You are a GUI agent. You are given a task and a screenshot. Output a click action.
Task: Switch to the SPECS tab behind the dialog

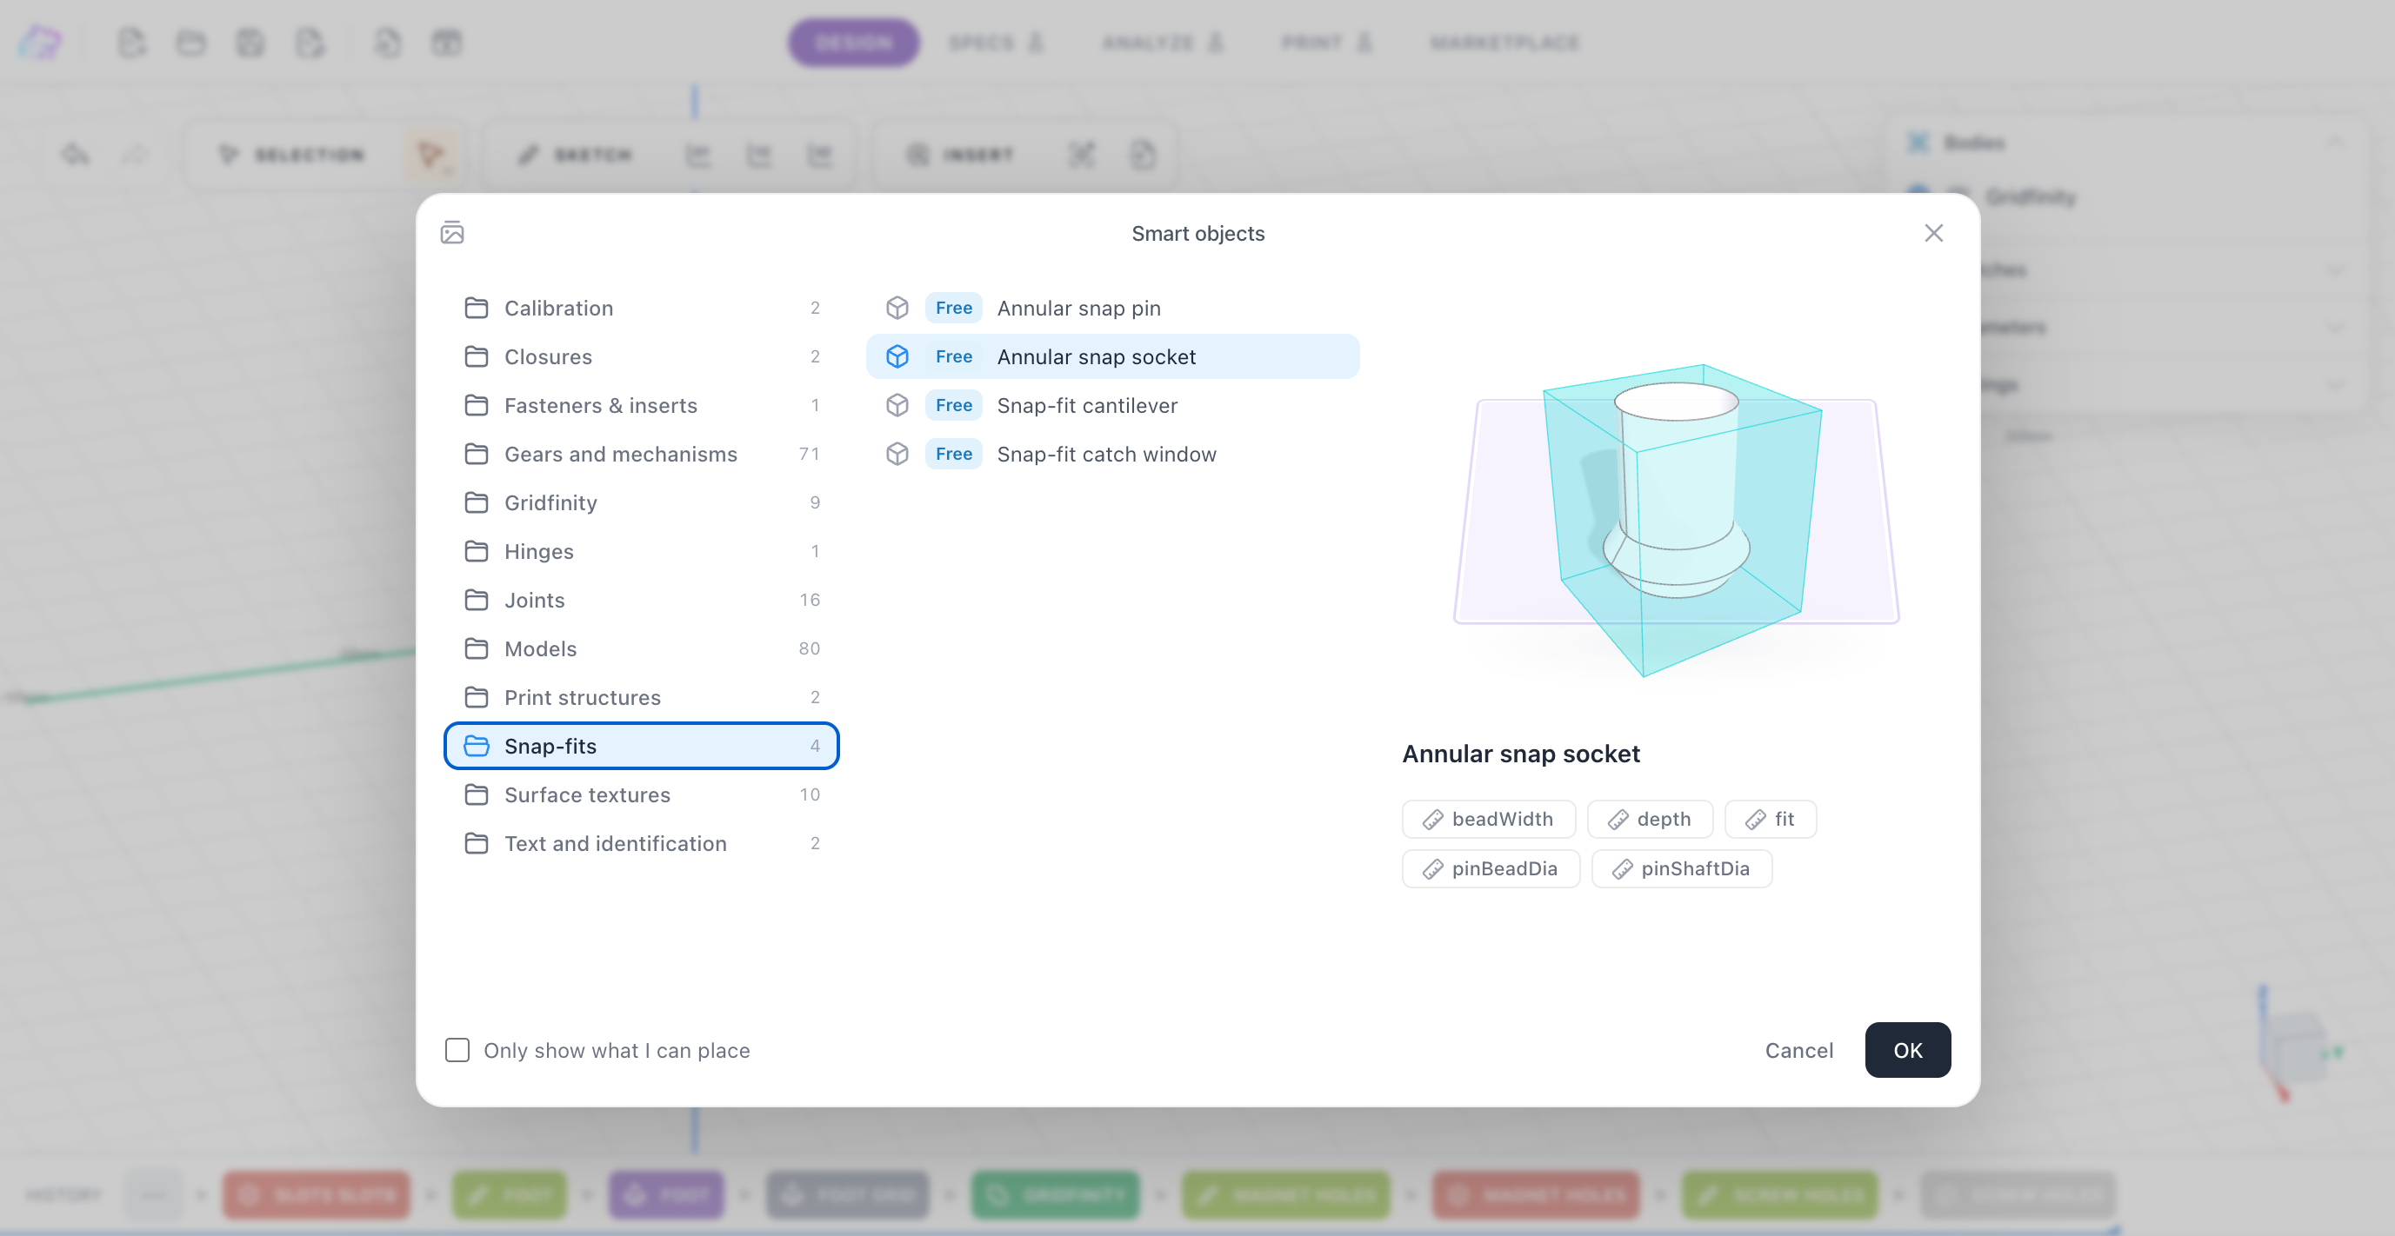tap(996, 43)
